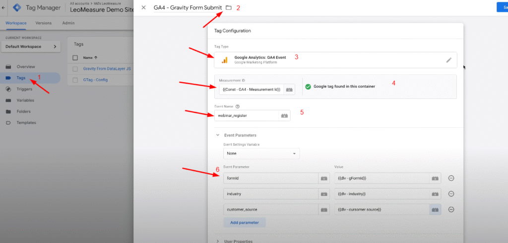Click the formId parameter name field
This screenshot has height=243, width=508.
click(x=271, y=178)
